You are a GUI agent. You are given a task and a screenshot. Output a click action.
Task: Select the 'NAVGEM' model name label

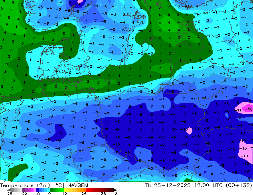tap(78, 185)
